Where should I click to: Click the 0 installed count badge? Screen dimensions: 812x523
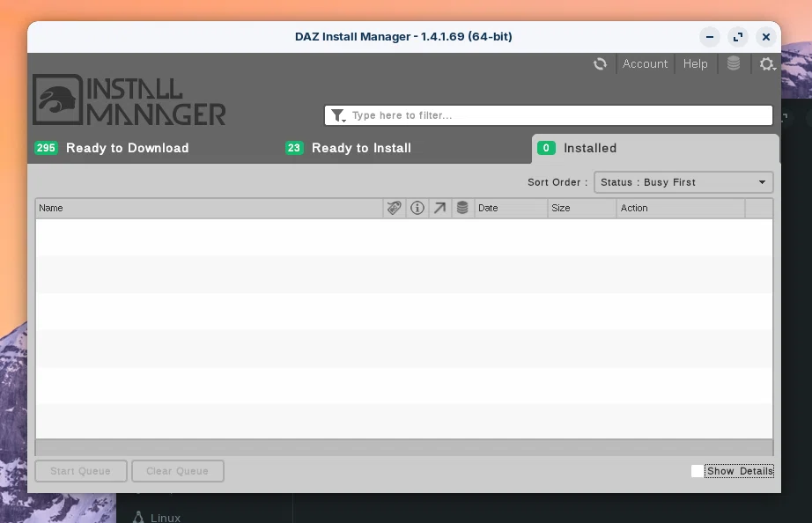546,148
